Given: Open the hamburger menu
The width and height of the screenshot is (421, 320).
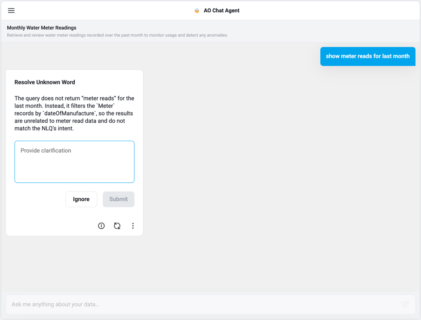Looking at the screenshot, I should pos(11,10).
